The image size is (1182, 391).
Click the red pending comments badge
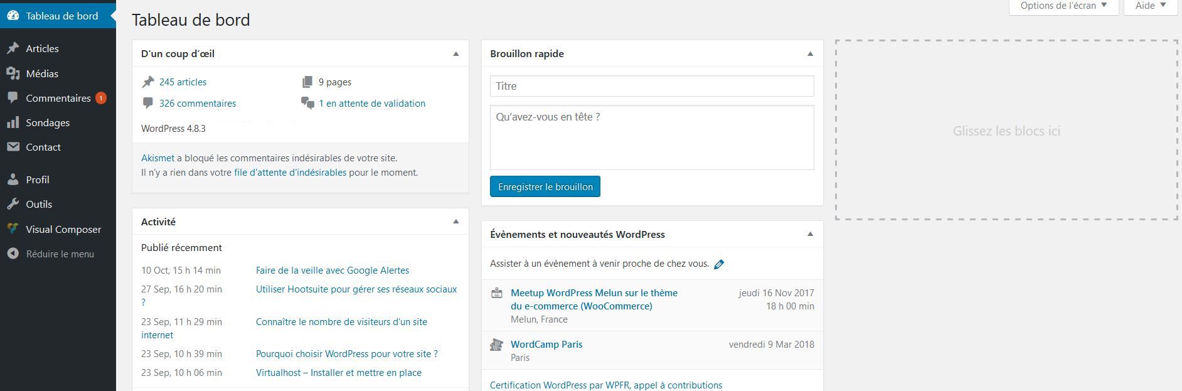101,98
